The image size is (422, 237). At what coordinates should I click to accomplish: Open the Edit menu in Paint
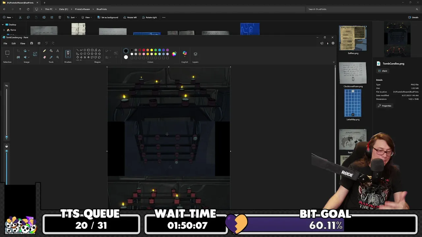[x=14, y=43]
